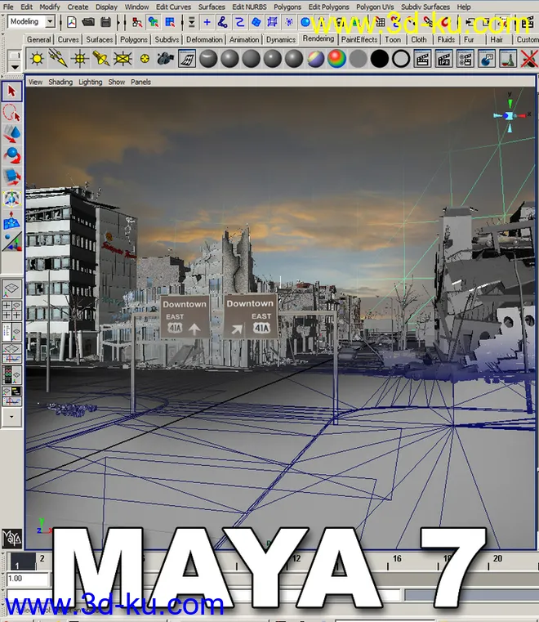Create an ambient light from Rendering shelf
539x622 pixels.
pos(38,59)
